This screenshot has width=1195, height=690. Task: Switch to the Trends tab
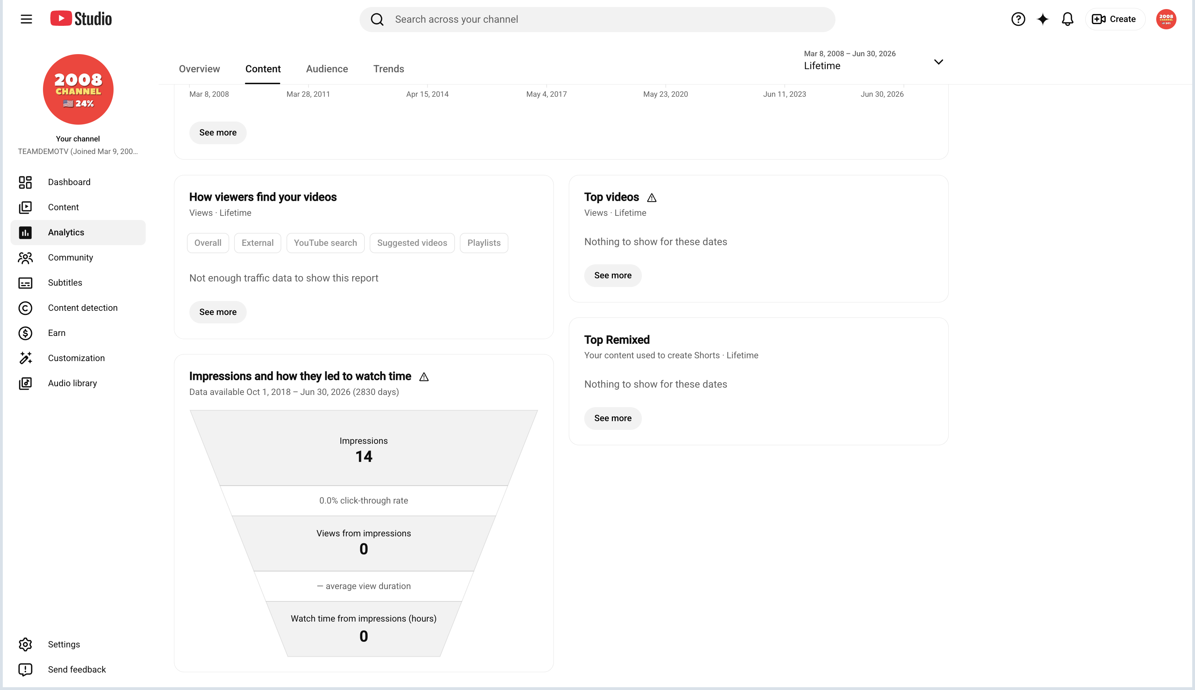coord(389,69)
